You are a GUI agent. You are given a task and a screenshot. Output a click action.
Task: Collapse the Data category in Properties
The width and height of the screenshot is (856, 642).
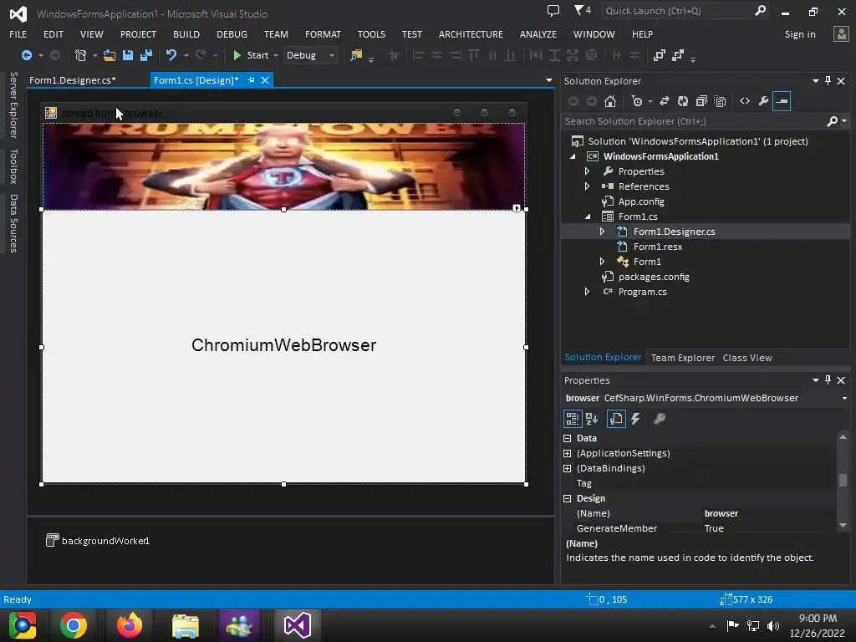[x=568, y=438]
